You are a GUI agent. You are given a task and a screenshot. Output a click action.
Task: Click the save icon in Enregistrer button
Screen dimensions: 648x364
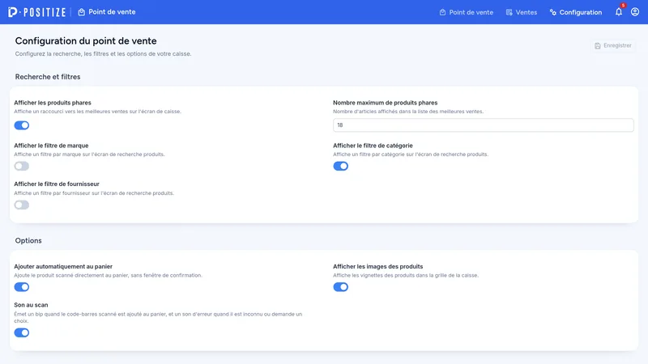(598, 46)
